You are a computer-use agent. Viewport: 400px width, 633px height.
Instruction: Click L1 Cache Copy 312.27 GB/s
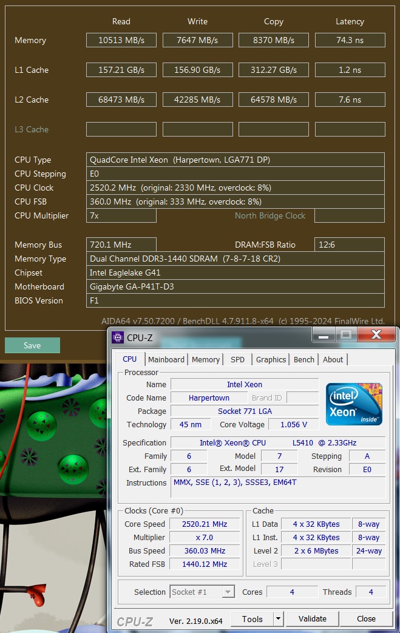pos(274,70)
